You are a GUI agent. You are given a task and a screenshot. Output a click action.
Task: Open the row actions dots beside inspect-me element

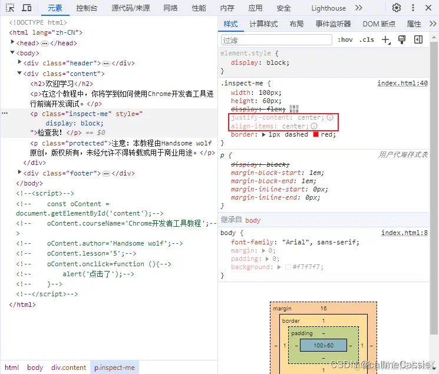pos(5,113)
